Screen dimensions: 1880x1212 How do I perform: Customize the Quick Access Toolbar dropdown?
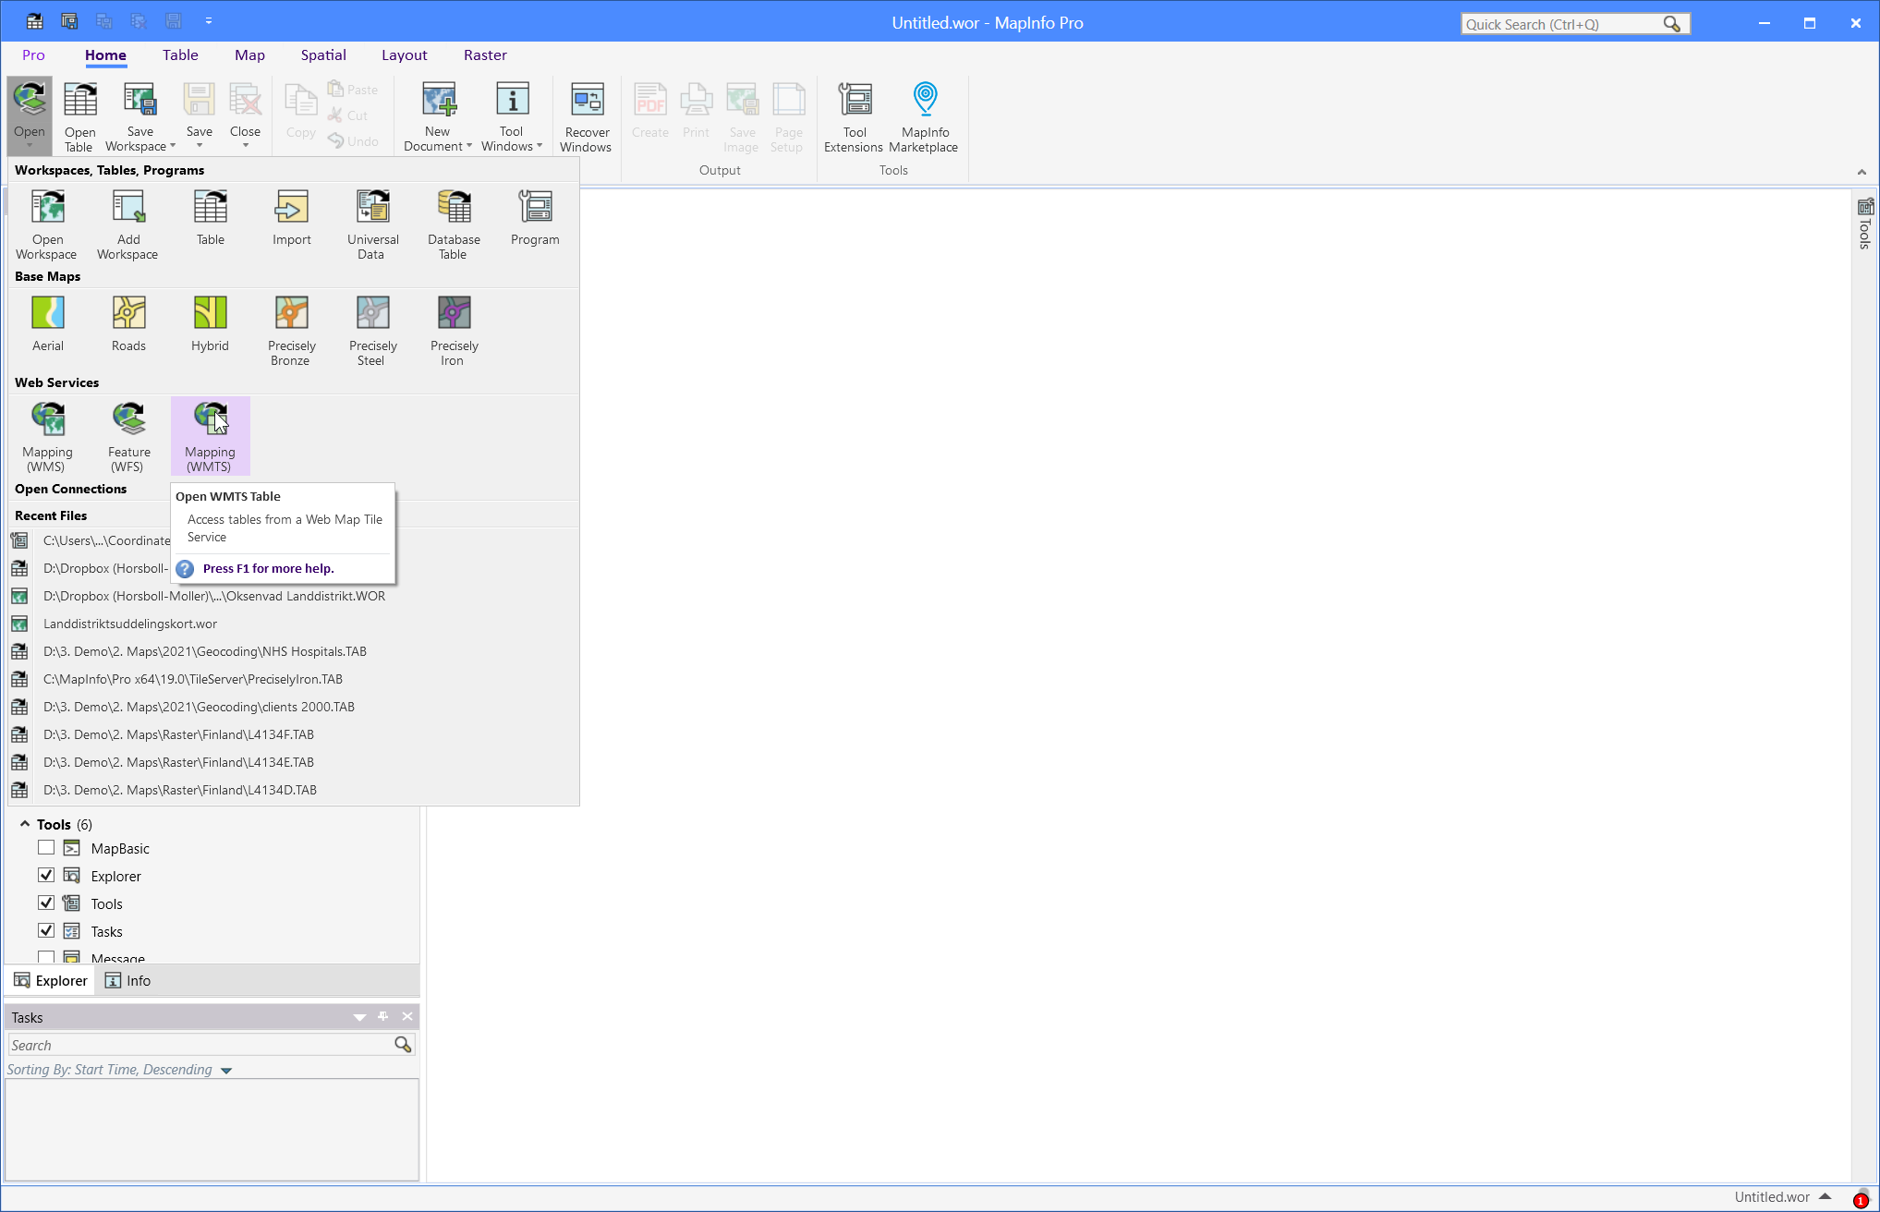click(209, 20)
